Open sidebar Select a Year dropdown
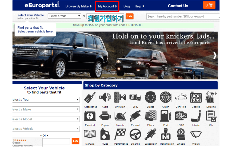Image resolution: width=232 pixels, height=147 pixels. point(46,100)
